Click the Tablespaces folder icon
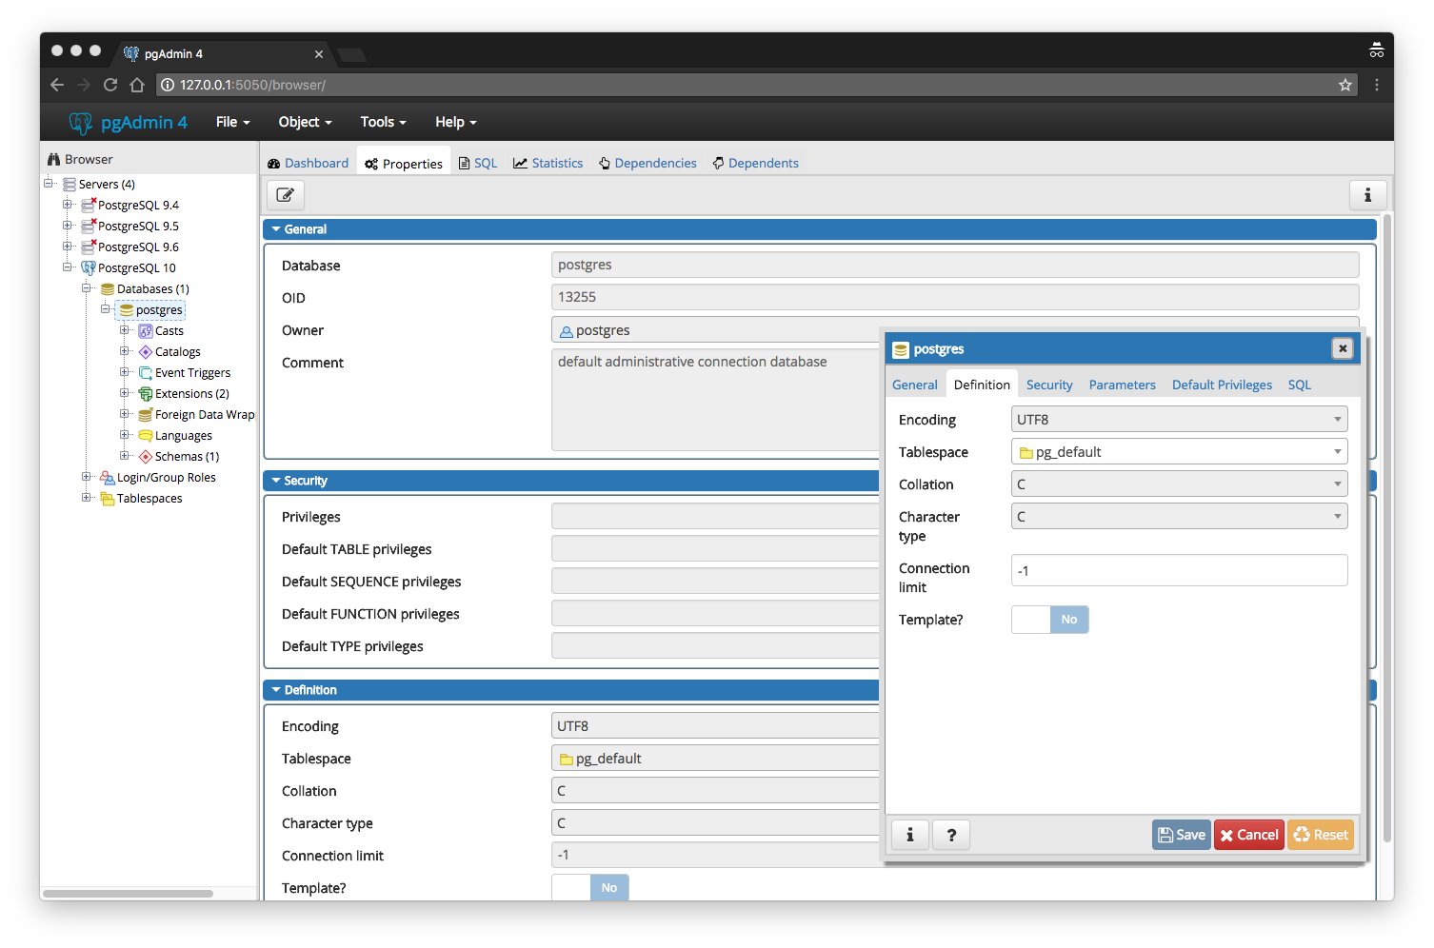This screenshot has width=1434, height=948. coord(108,498)
